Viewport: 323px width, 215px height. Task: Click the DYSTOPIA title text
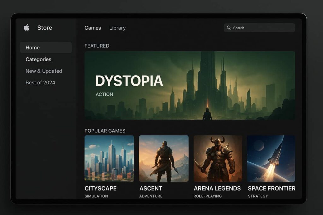click(129, 81)
